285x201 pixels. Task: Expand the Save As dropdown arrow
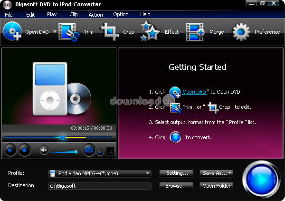point(230,173)
